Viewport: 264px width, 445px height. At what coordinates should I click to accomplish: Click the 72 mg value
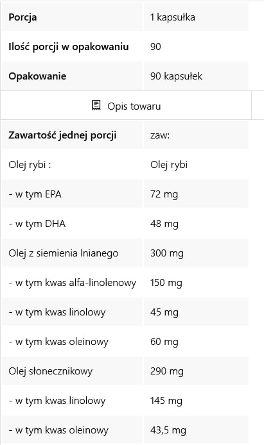tap(164, 194)
